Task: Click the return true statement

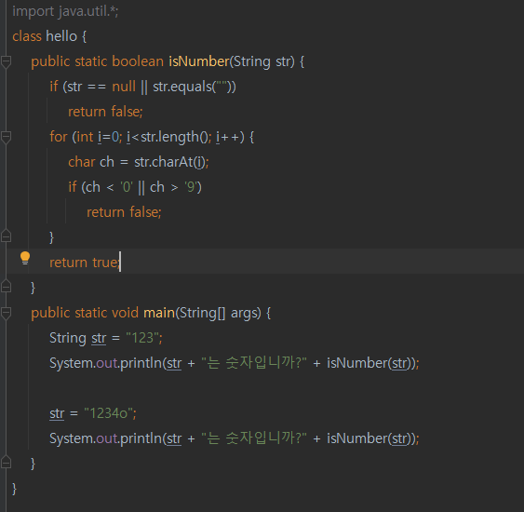Action: (x=85, y=263)
